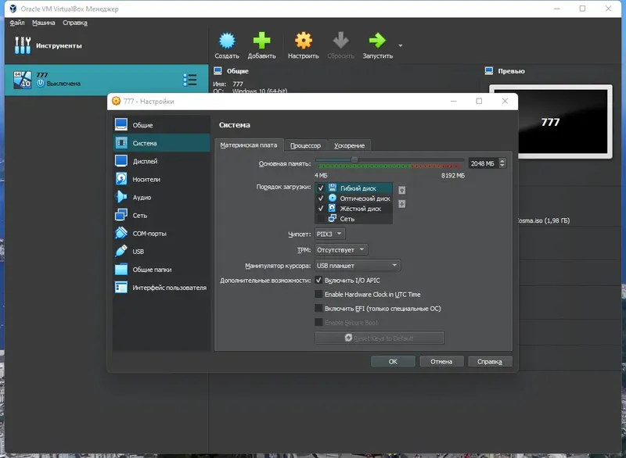The height and width of the screenshot is (458, 626).
Task: Switch to Ускорение tab
Action: pos(349,145)
